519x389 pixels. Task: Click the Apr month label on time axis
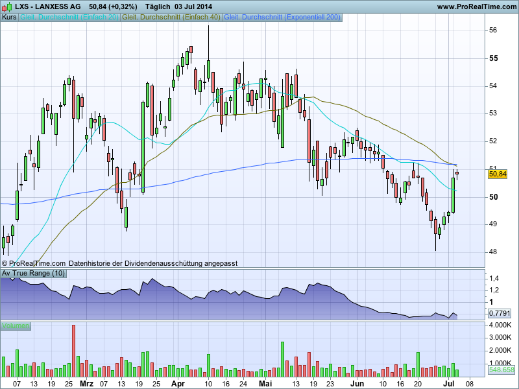tap(178, 384)
